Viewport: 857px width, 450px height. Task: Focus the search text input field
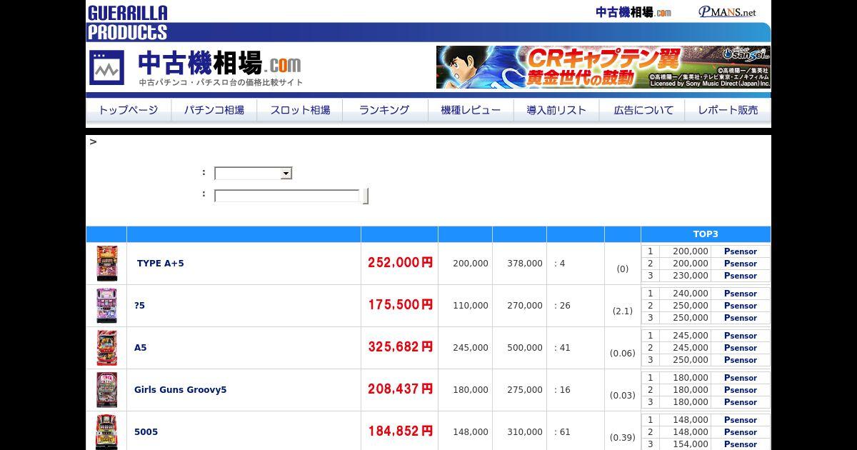pos(288,196)
